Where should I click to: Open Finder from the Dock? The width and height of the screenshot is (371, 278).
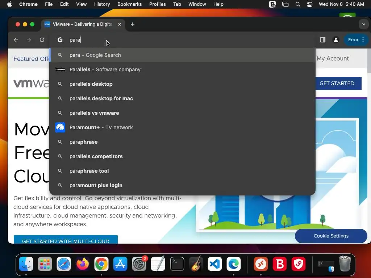26,264
